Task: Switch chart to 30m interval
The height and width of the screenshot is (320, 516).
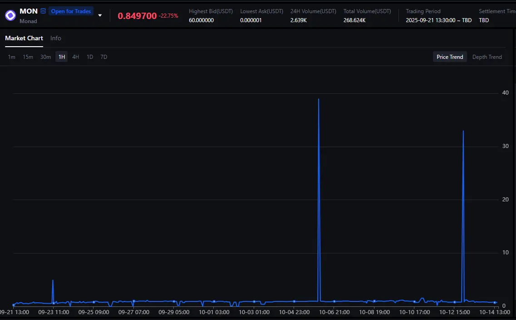Action: 45,57
